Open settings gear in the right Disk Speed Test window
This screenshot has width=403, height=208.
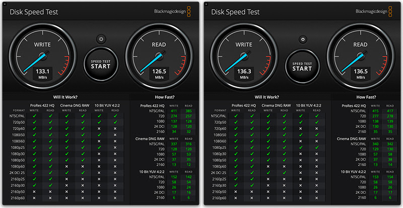303,39
